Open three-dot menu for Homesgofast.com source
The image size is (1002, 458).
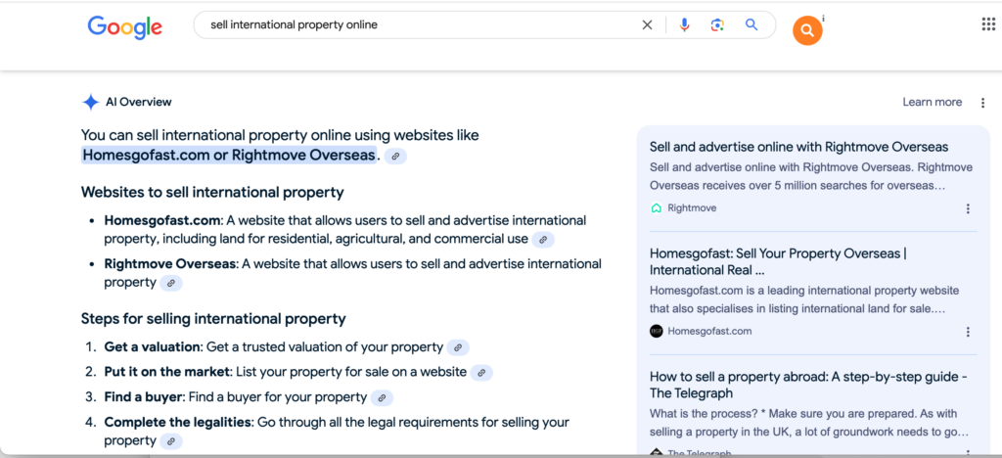click(968, 332)
